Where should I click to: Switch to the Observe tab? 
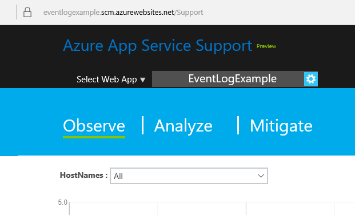click(94, 126)
